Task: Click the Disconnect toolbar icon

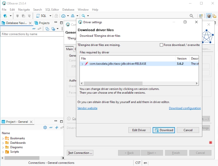Action: point(29,16)
